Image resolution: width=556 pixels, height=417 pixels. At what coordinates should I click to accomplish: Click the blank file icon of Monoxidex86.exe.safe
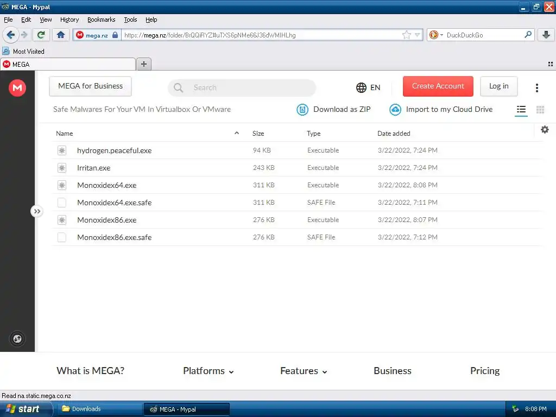(x=62, y=237)
